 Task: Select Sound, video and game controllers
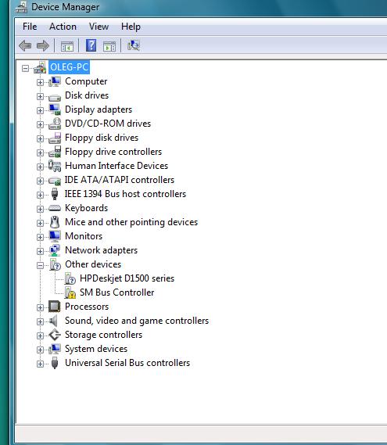(137, 321)
